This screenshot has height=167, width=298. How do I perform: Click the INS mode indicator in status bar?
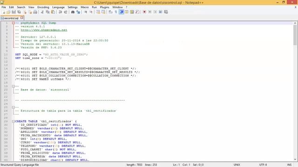[x=289, y=165]
